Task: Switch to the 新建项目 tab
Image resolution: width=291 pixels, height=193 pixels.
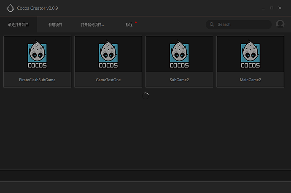Action: (x=55, y=25)
